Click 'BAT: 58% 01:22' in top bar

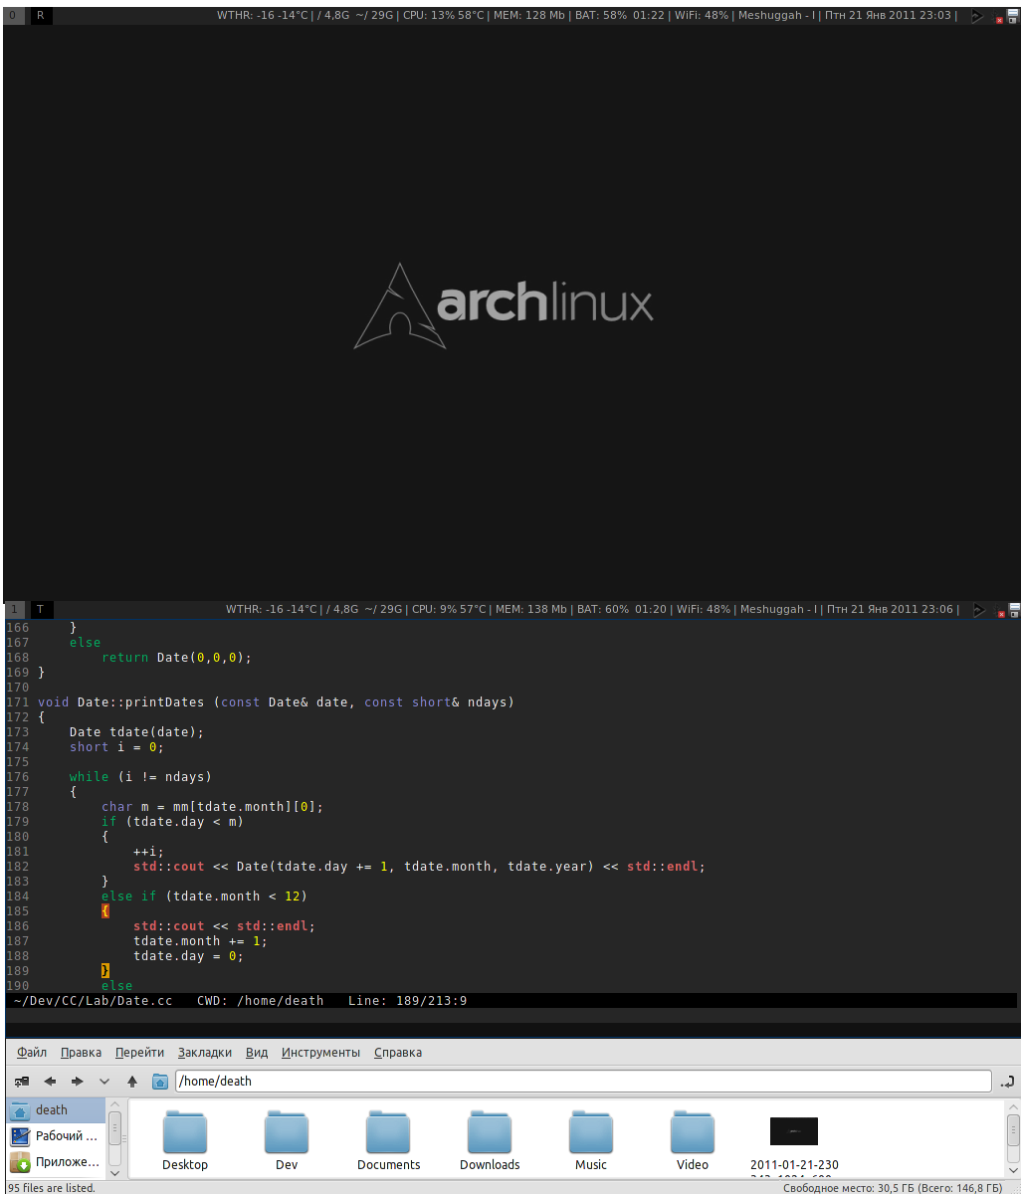click(x=620, y=15)
